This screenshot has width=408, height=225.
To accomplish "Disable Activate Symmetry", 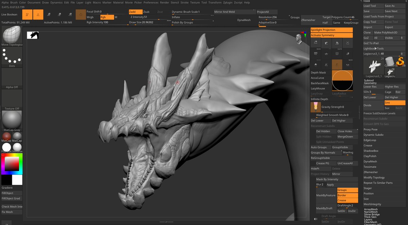I will tap(331, 35).
